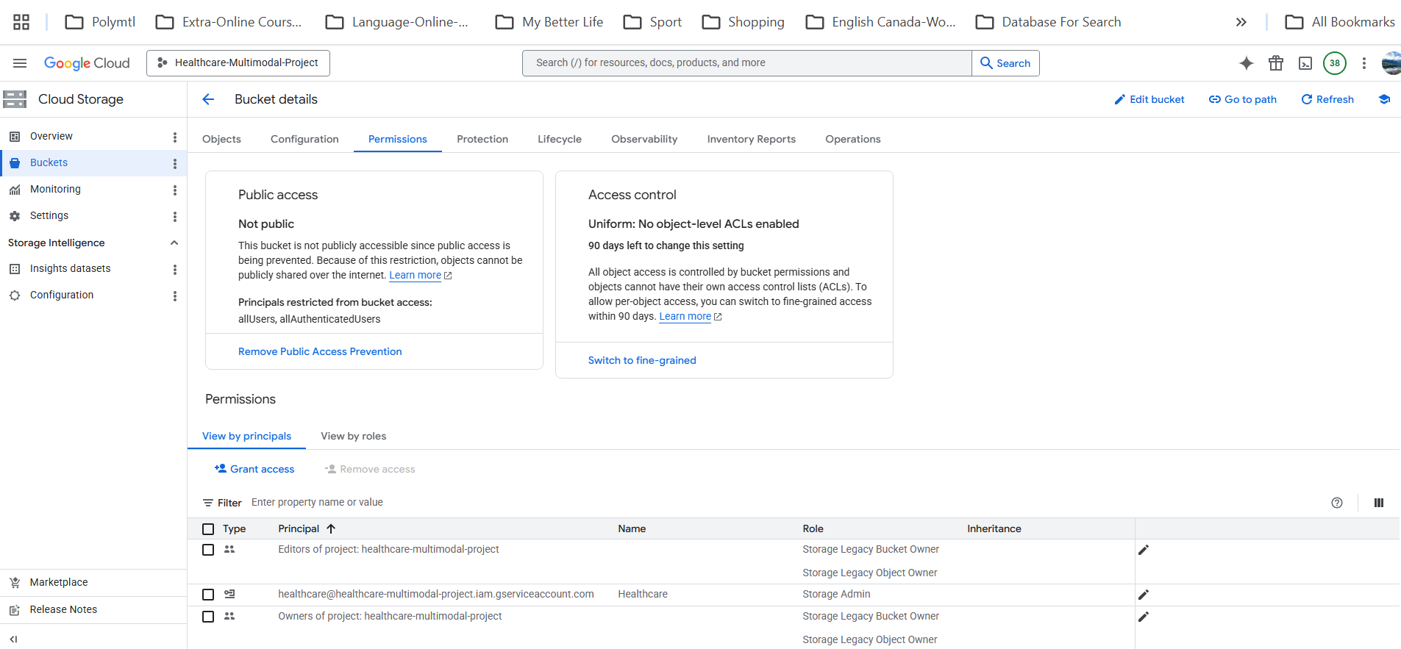This screenshot has width=1401, height=649.
Task: Click the gift icon in top bar
Action: [x=1276, y=63]
